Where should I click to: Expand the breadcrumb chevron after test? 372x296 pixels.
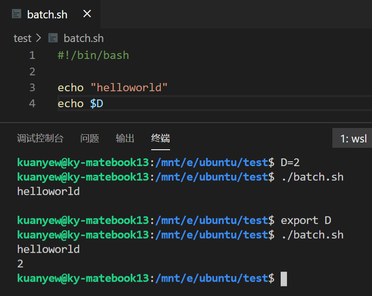click(x=39, y=38)
